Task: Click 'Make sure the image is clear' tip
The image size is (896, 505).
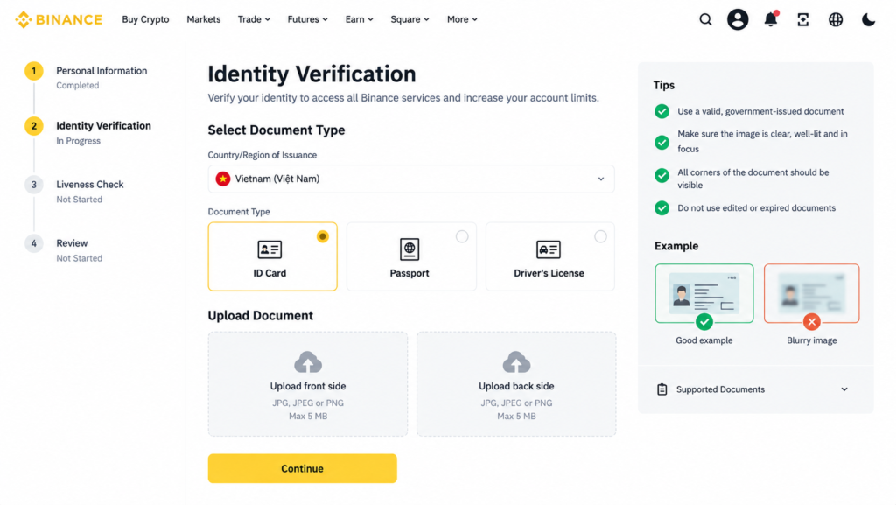Action: [x=762, y=141]
